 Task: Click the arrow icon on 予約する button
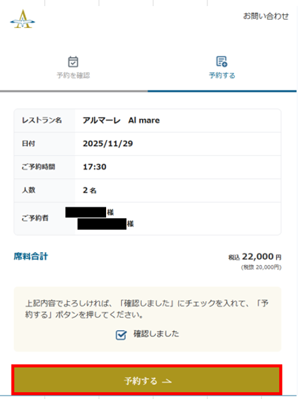tap(167, 381)
